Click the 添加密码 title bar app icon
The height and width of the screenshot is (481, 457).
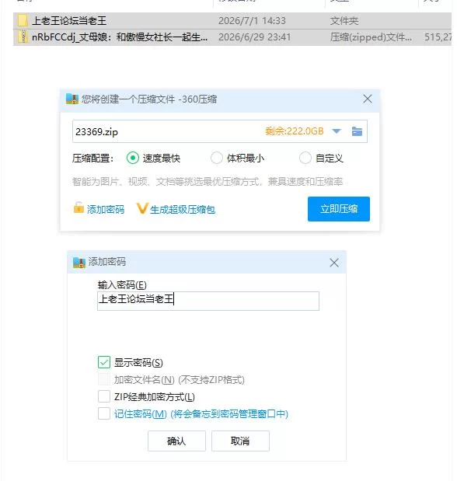point(79,263)
